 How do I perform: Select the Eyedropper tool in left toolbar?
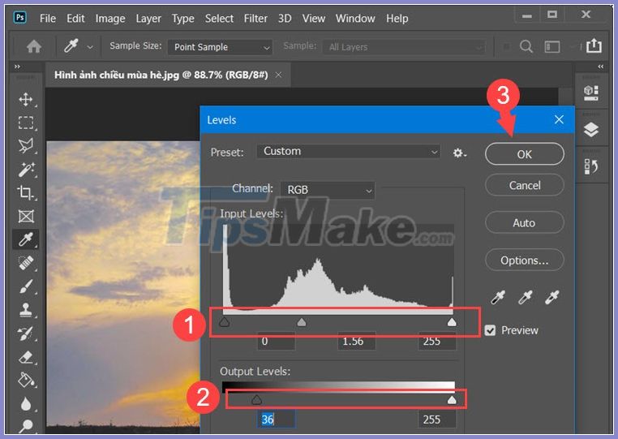[26, 239]
